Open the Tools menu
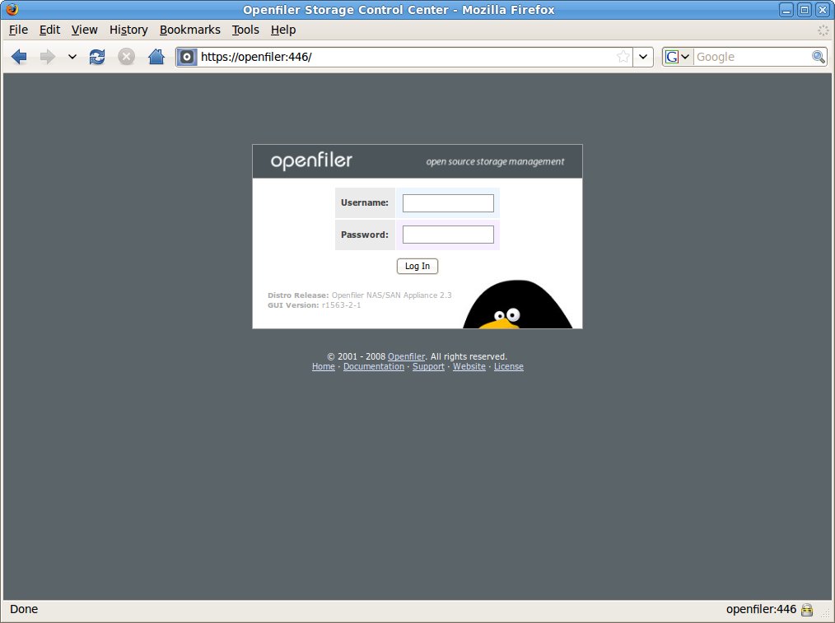Screen dimensions: 835x623 click(x=245, y=30)
